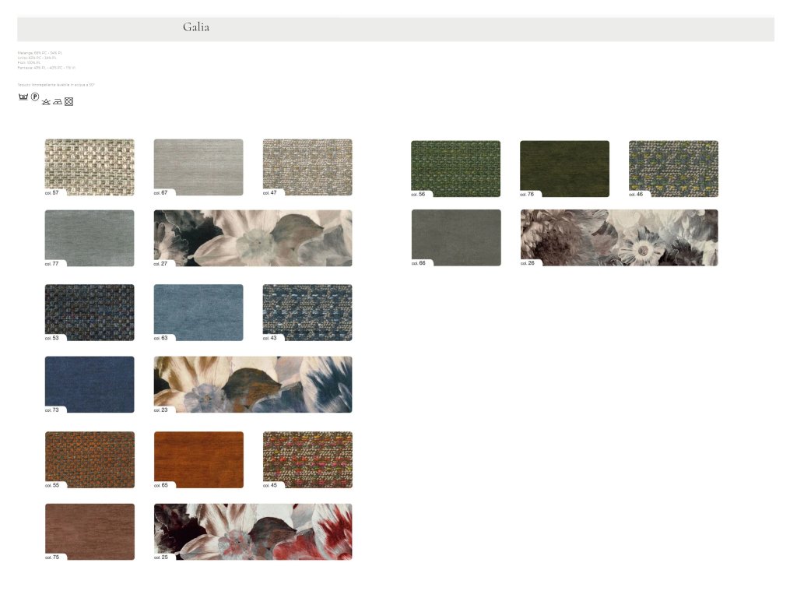
Task: Select the taupe grey swatch col. 66
Action: [456, 237]
